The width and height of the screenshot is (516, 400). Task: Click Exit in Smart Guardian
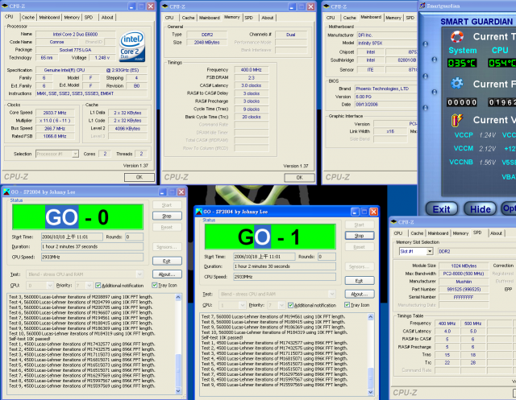[441, 209]
